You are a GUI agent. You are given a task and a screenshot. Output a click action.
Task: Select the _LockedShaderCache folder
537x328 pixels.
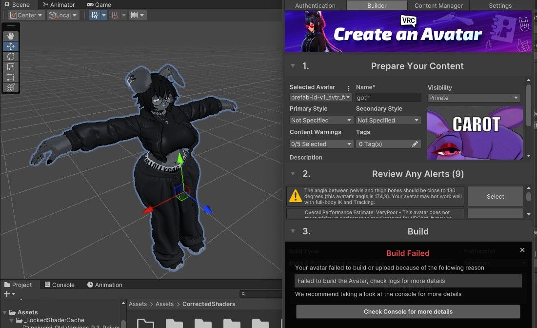[55, 320]
